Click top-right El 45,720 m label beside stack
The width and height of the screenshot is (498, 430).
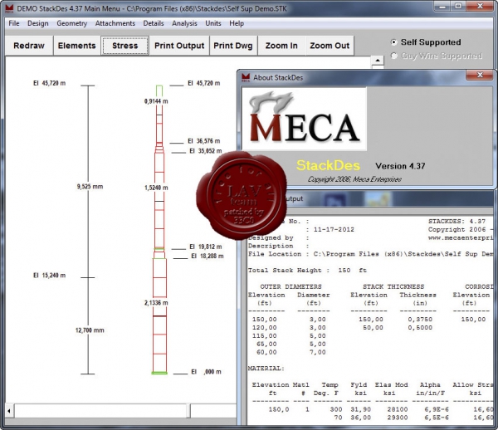[x=203, y=83]
